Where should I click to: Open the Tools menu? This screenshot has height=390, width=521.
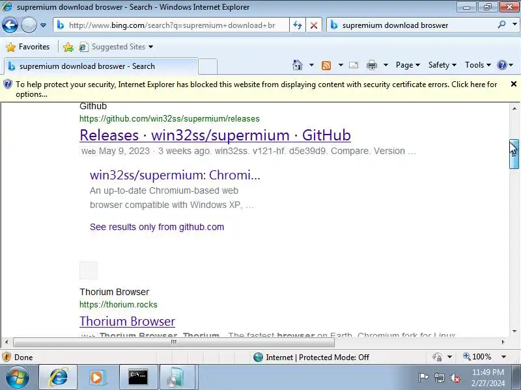click(478, 65)
